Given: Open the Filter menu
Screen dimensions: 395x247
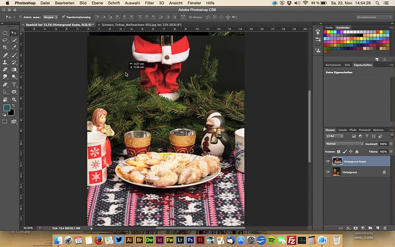Looking at the screenshot, I should tap(149, 3).
